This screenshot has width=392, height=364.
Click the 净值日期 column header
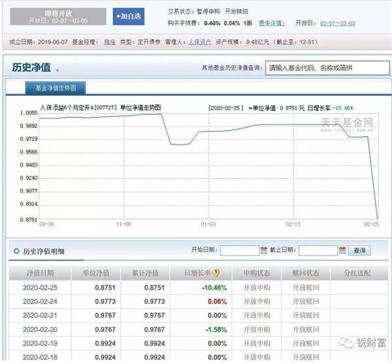click(x=40, y=273)
